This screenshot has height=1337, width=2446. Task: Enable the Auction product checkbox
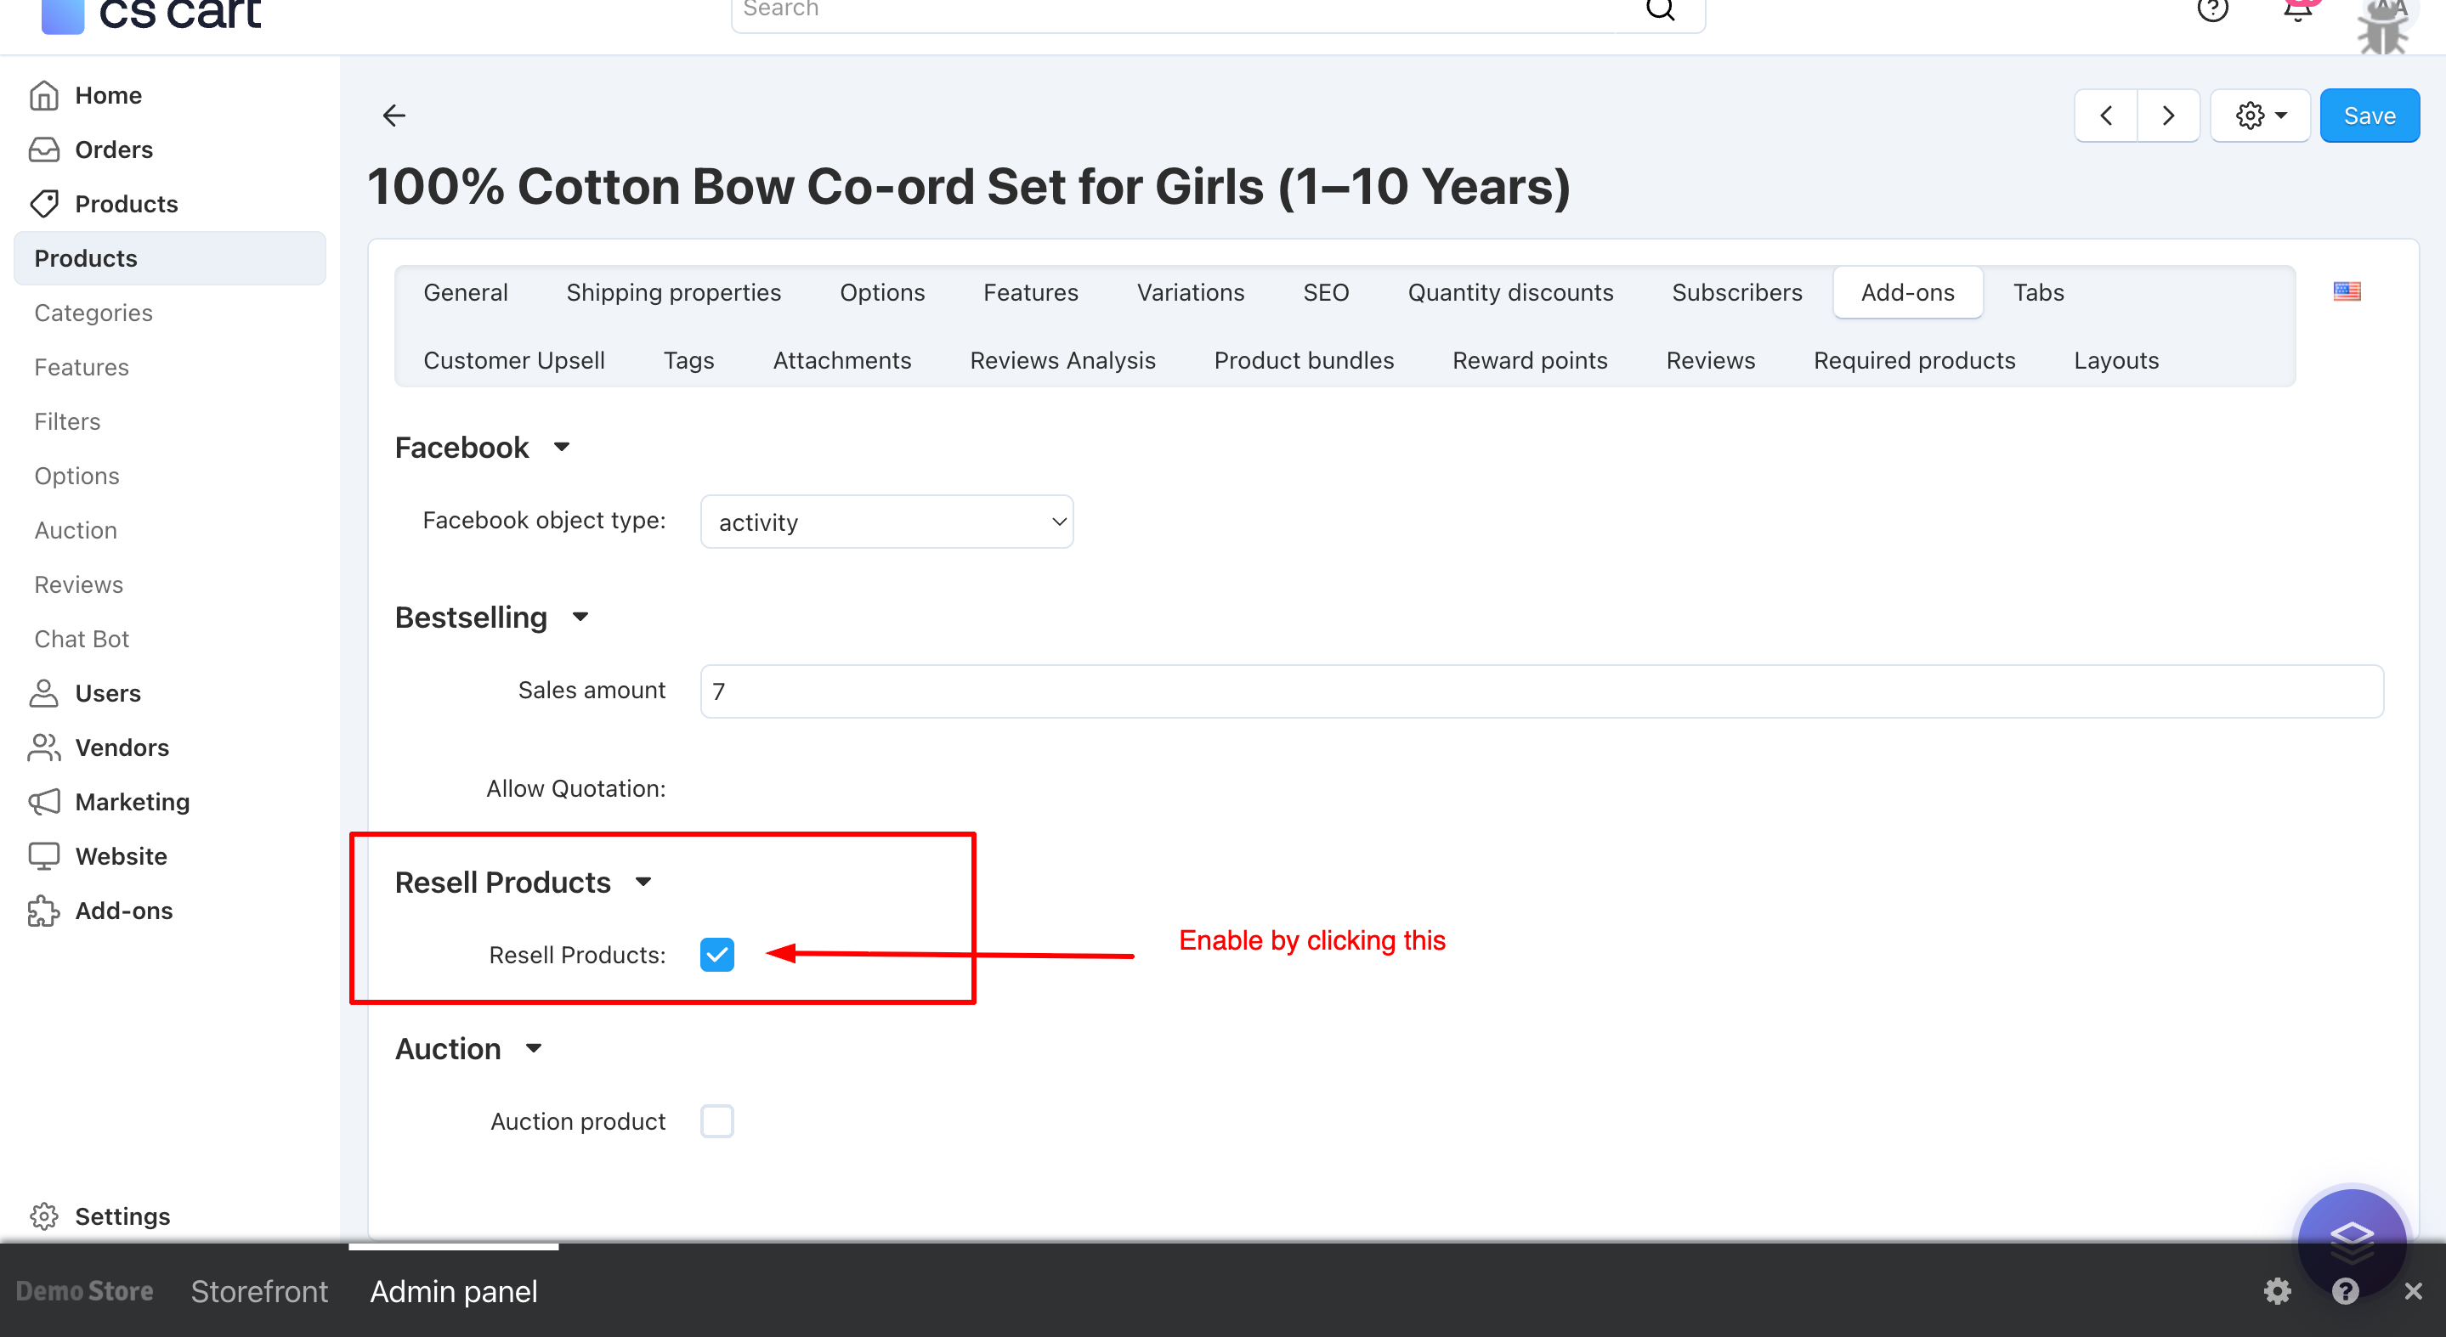tap(717, 1120)
